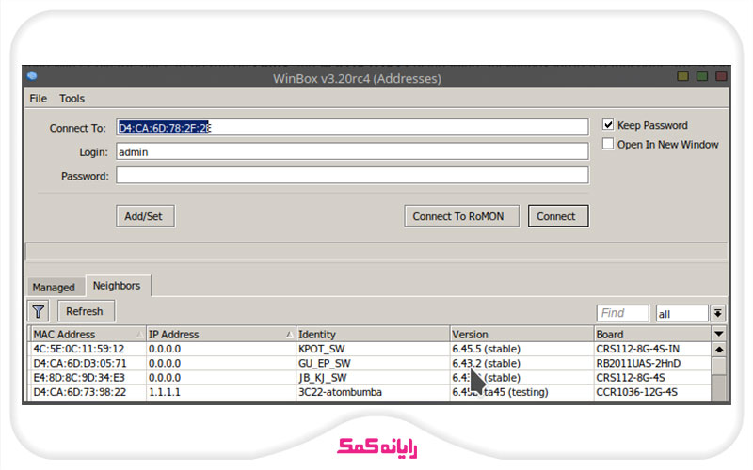Open the File menu

point(38,99)
